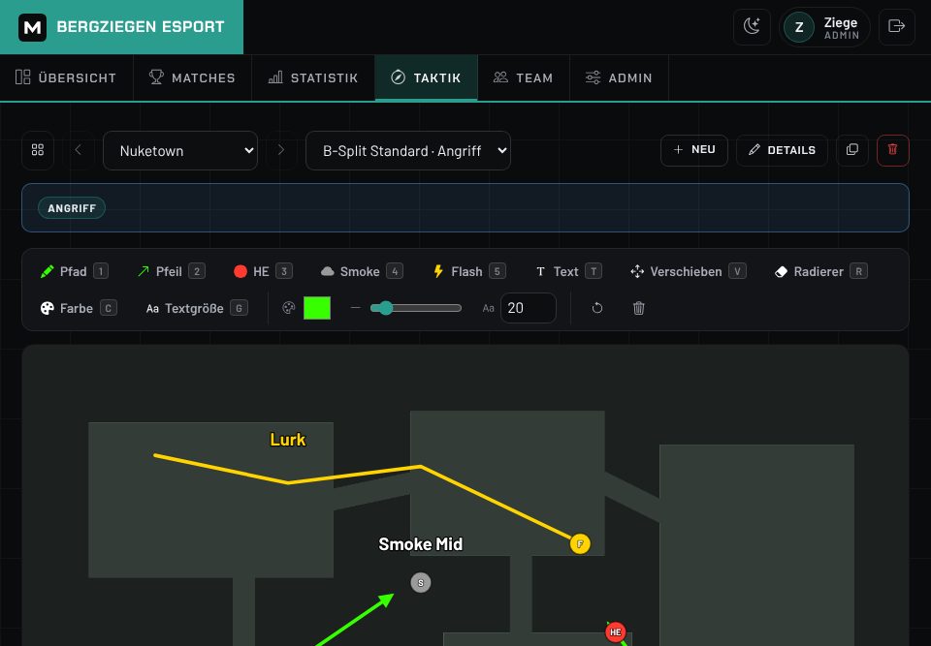Switch to the Verschieben move tool
931x646 pixels.
coord(689,272)
